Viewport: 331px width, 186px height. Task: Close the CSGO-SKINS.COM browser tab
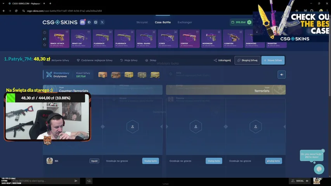pyautogui.click(x=44, y=3)
